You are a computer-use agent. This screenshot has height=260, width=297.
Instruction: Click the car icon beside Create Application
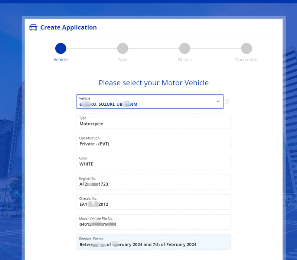coord(33,27)
